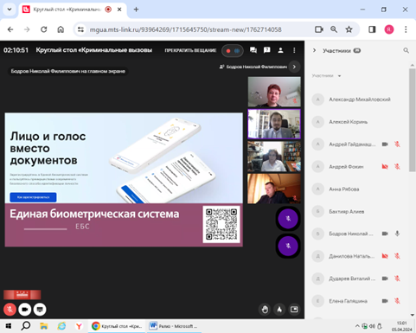The image size is (416, 333).
Task: Open the participants icon in webinar header
Action: (280, 50)
